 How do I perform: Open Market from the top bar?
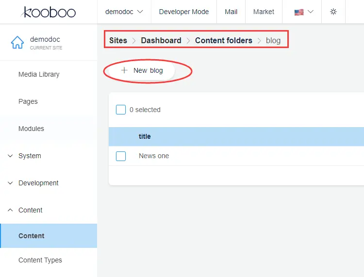pos(264,12)
